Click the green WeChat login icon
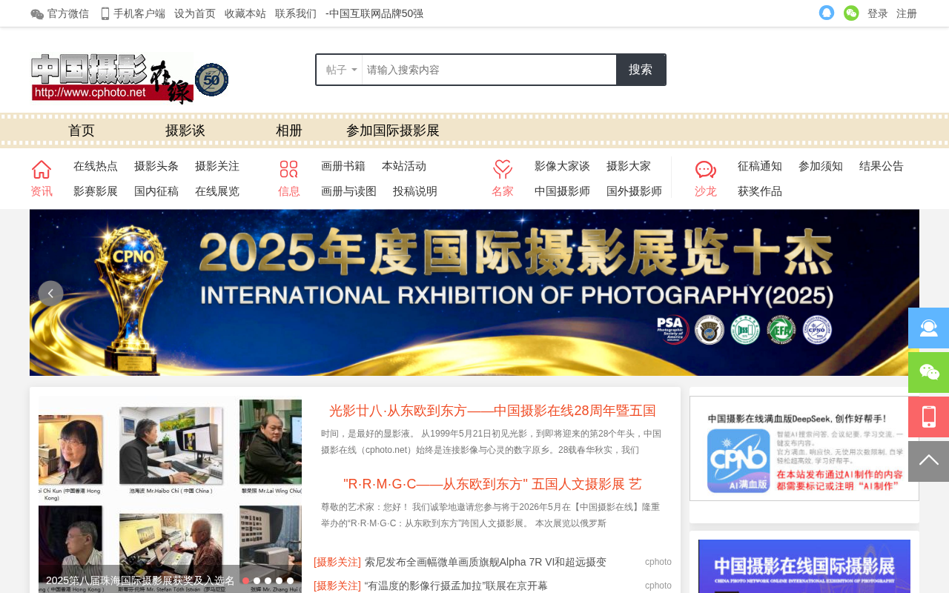This screenshot has width=949, height=593. click(x=851, y=13)
